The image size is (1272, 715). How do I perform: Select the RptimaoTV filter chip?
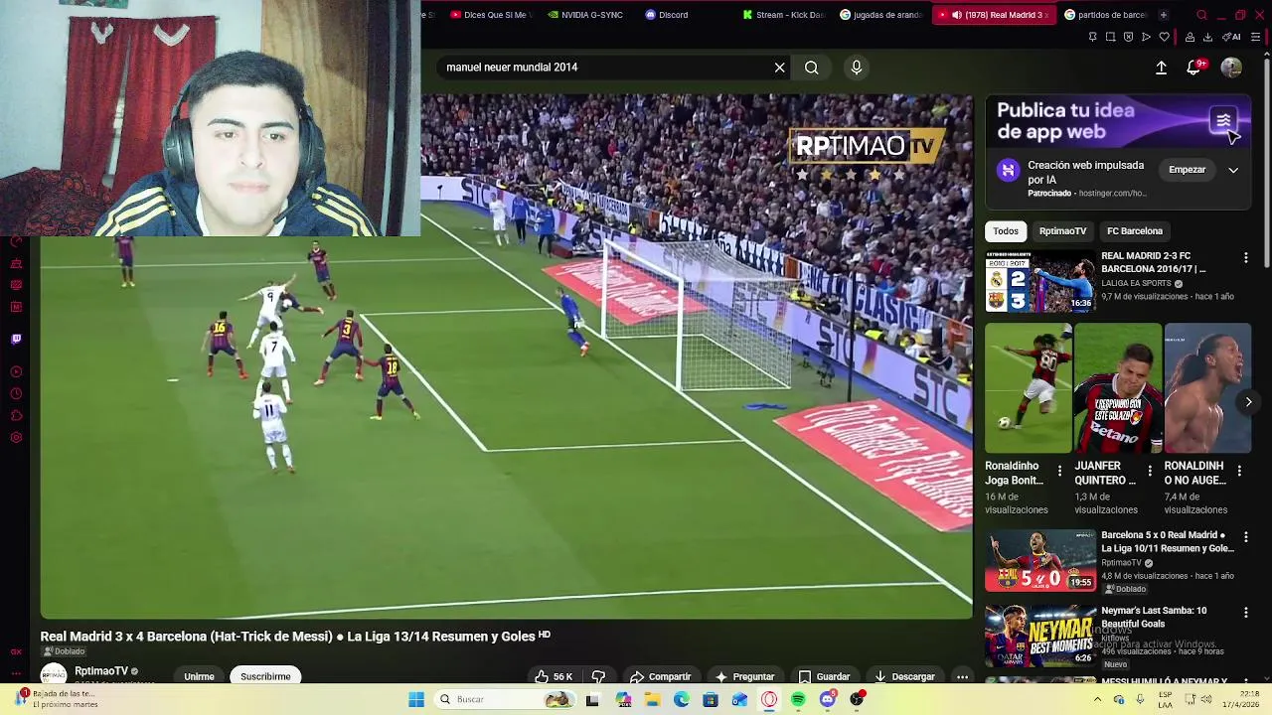[x=1062, y=231]
